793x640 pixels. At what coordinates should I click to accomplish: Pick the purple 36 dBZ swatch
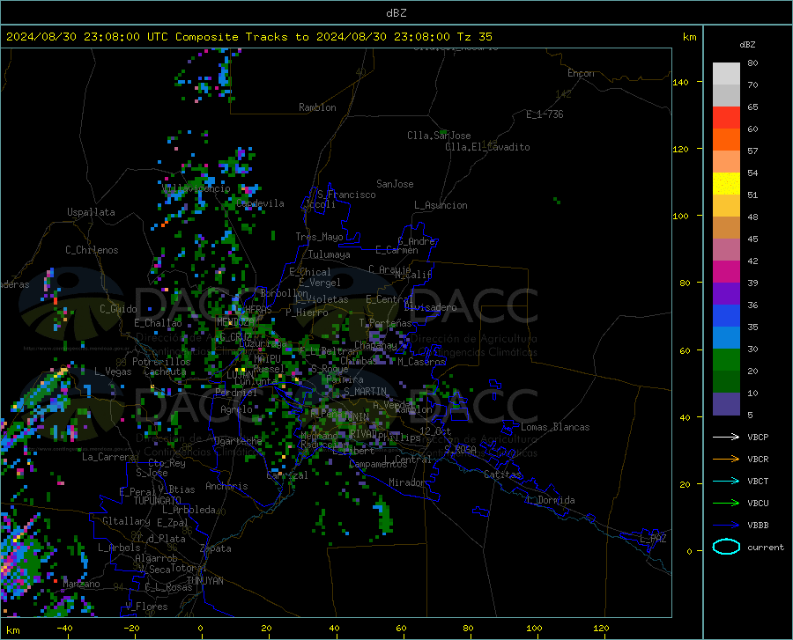pos(726,294)
